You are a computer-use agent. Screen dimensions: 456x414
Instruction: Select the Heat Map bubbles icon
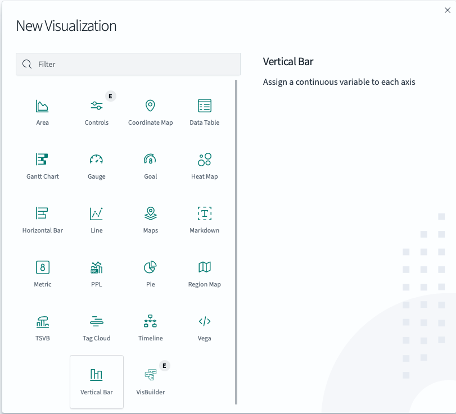point(205,159)
